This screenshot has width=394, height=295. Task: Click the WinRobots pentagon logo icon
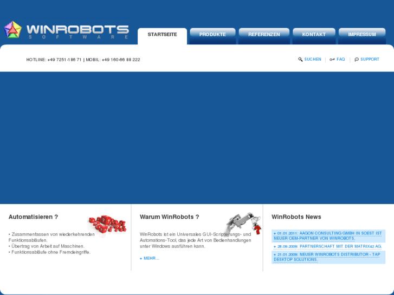pos(12,30)
